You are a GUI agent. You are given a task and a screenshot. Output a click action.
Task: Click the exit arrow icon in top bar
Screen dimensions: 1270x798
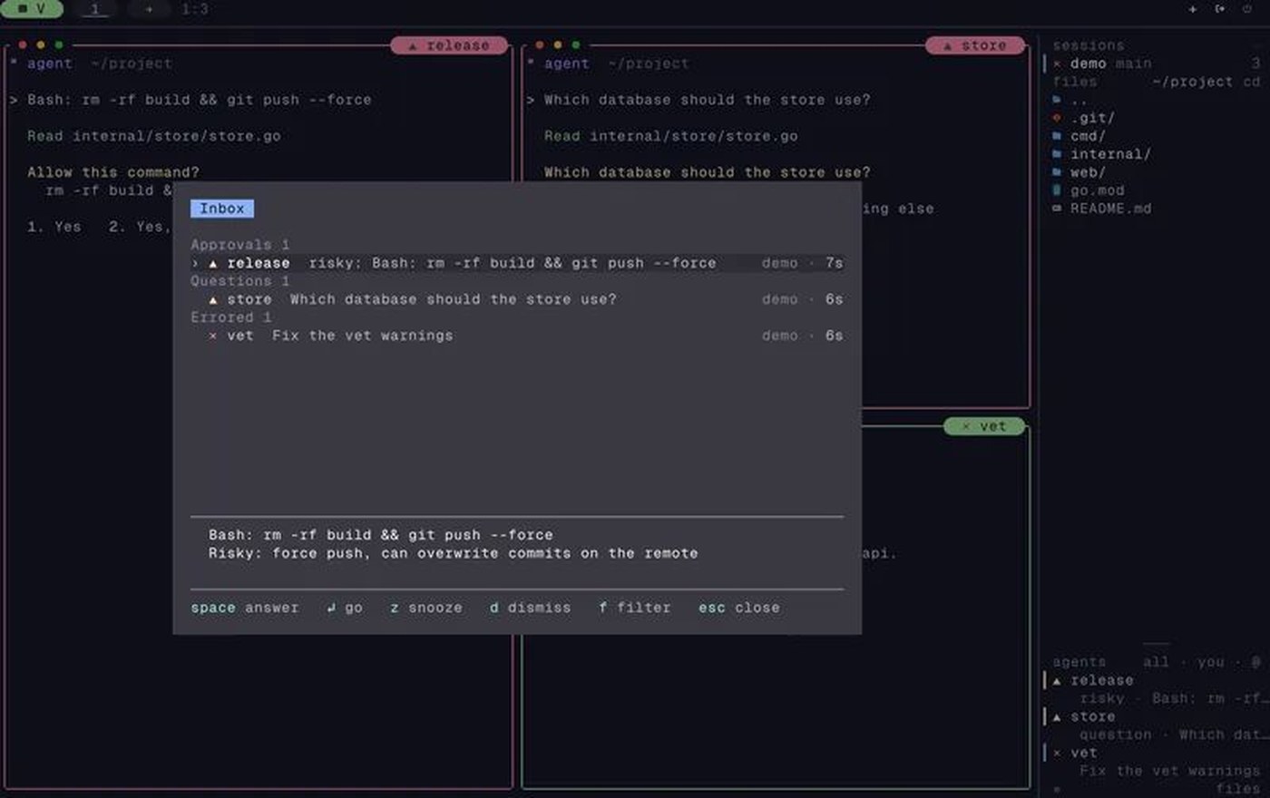click(x=1219, y=9)
